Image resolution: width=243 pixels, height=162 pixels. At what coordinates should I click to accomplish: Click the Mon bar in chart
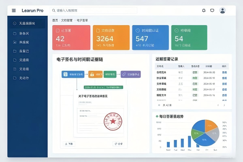click(168, 145)
